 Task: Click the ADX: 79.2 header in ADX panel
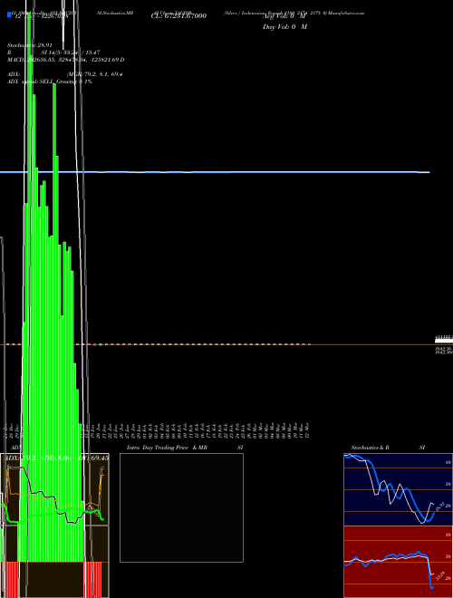click(x=22, y=458)
